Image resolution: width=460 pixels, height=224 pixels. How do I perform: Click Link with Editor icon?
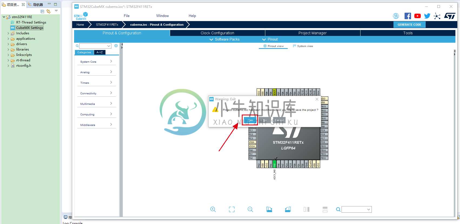click(x=48, y=11)
